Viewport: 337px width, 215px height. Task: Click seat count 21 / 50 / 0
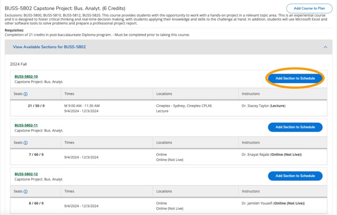(x=36, y=106)
